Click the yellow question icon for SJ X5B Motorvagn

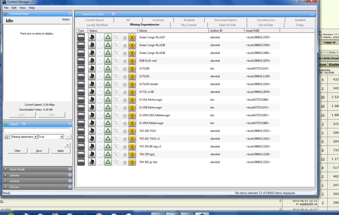tap(132, 107)
